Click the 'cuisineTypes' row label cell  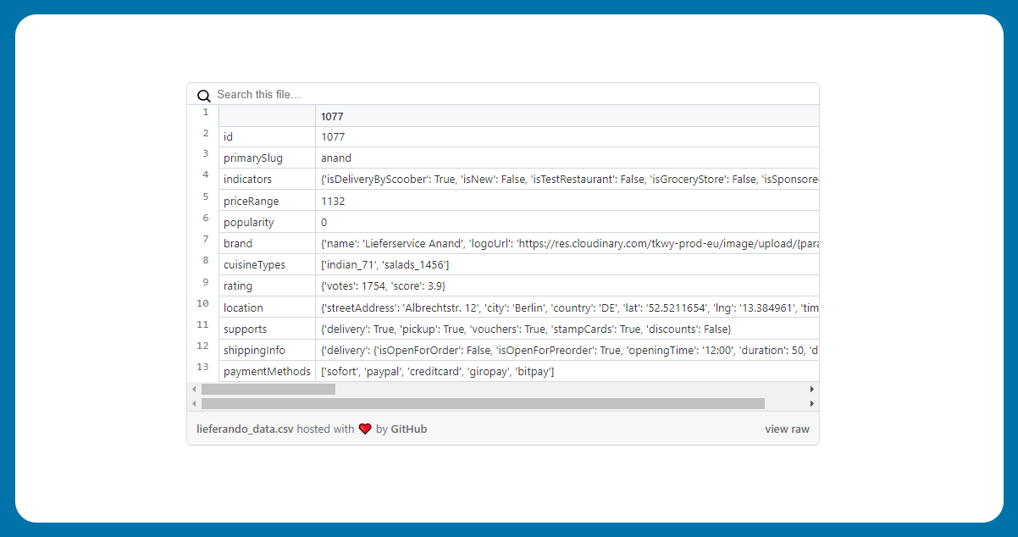click(266, 265)
